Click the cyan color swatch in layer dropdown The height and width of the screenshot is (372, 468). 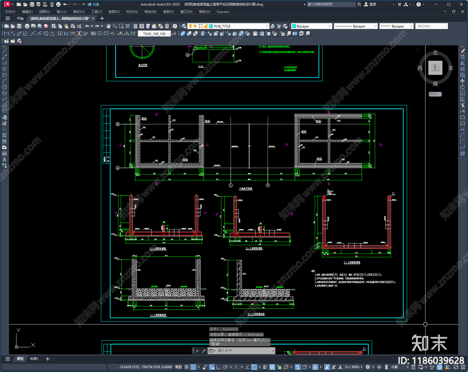click(211, 26)
